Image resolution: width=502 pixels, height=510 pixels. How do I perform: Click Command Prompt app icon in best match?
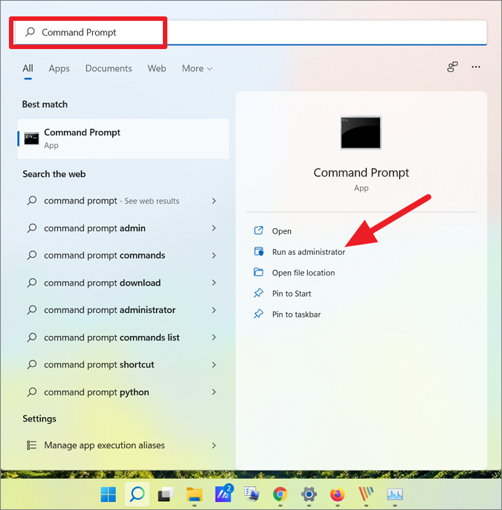[31, 138]
